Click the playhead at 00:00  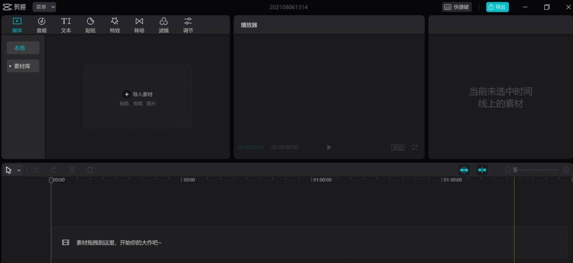[51, 180]
